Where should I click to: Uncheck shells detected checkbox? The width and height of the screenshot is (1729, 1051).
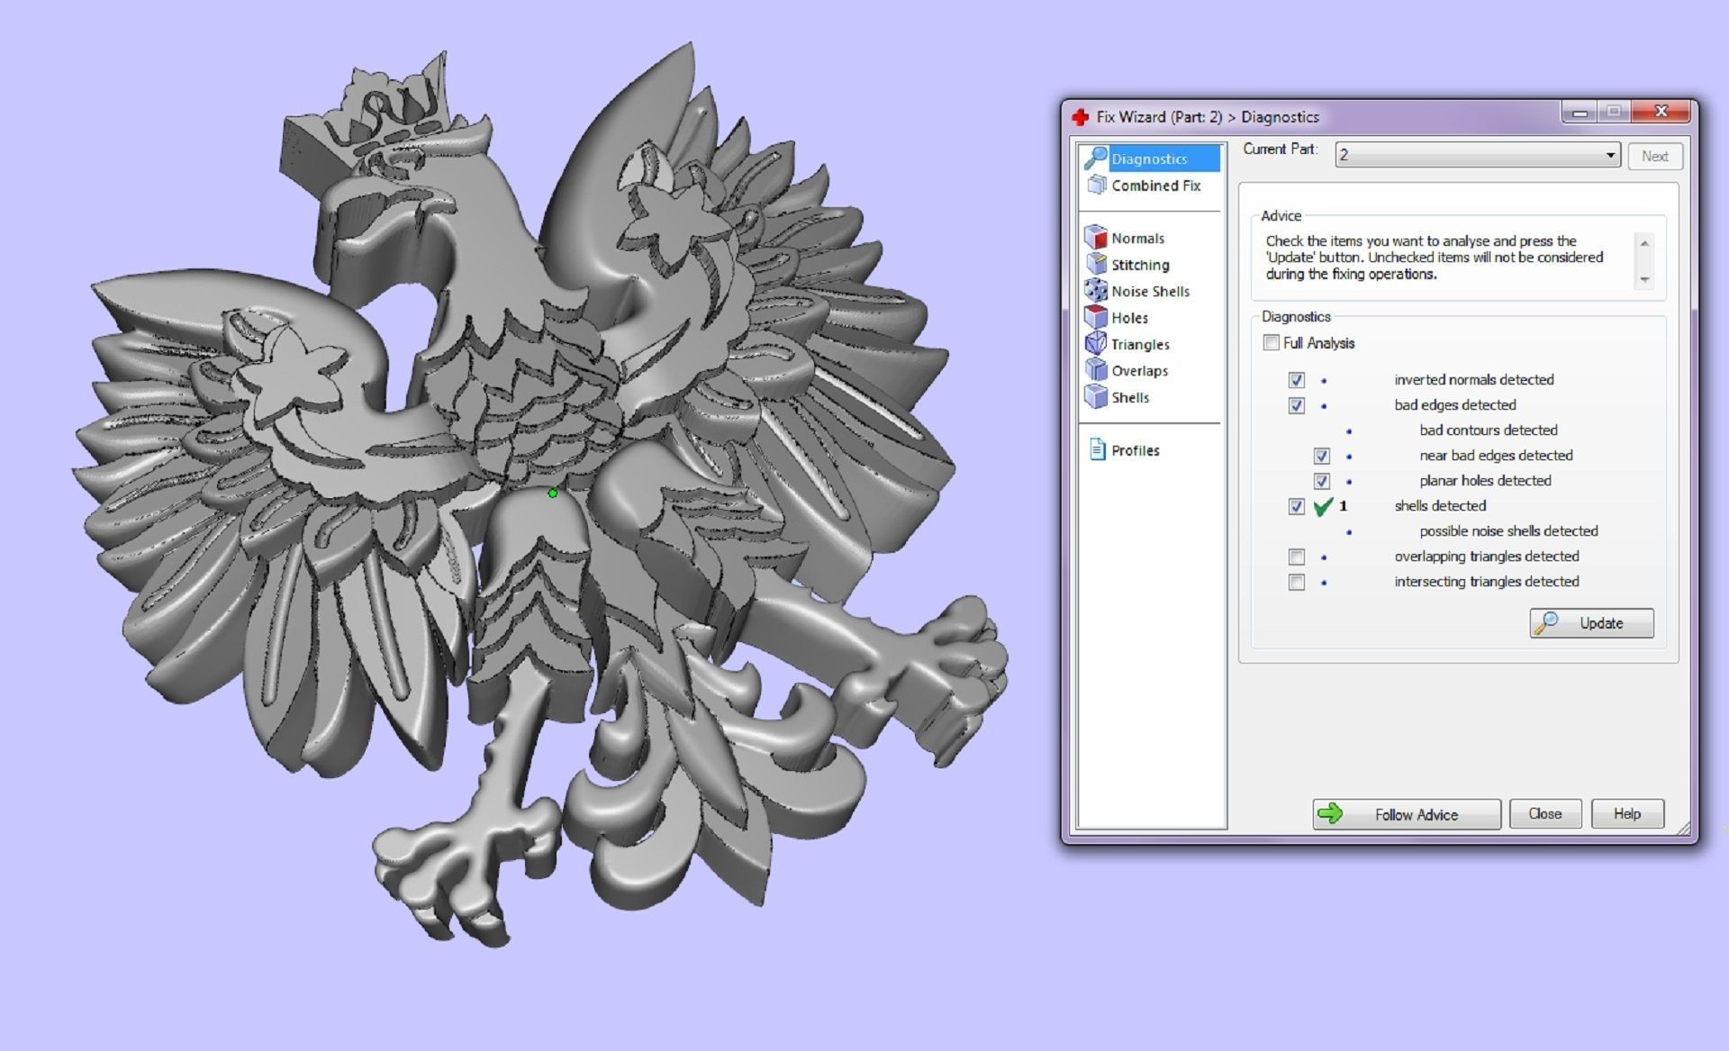(x=1296, y=506)
